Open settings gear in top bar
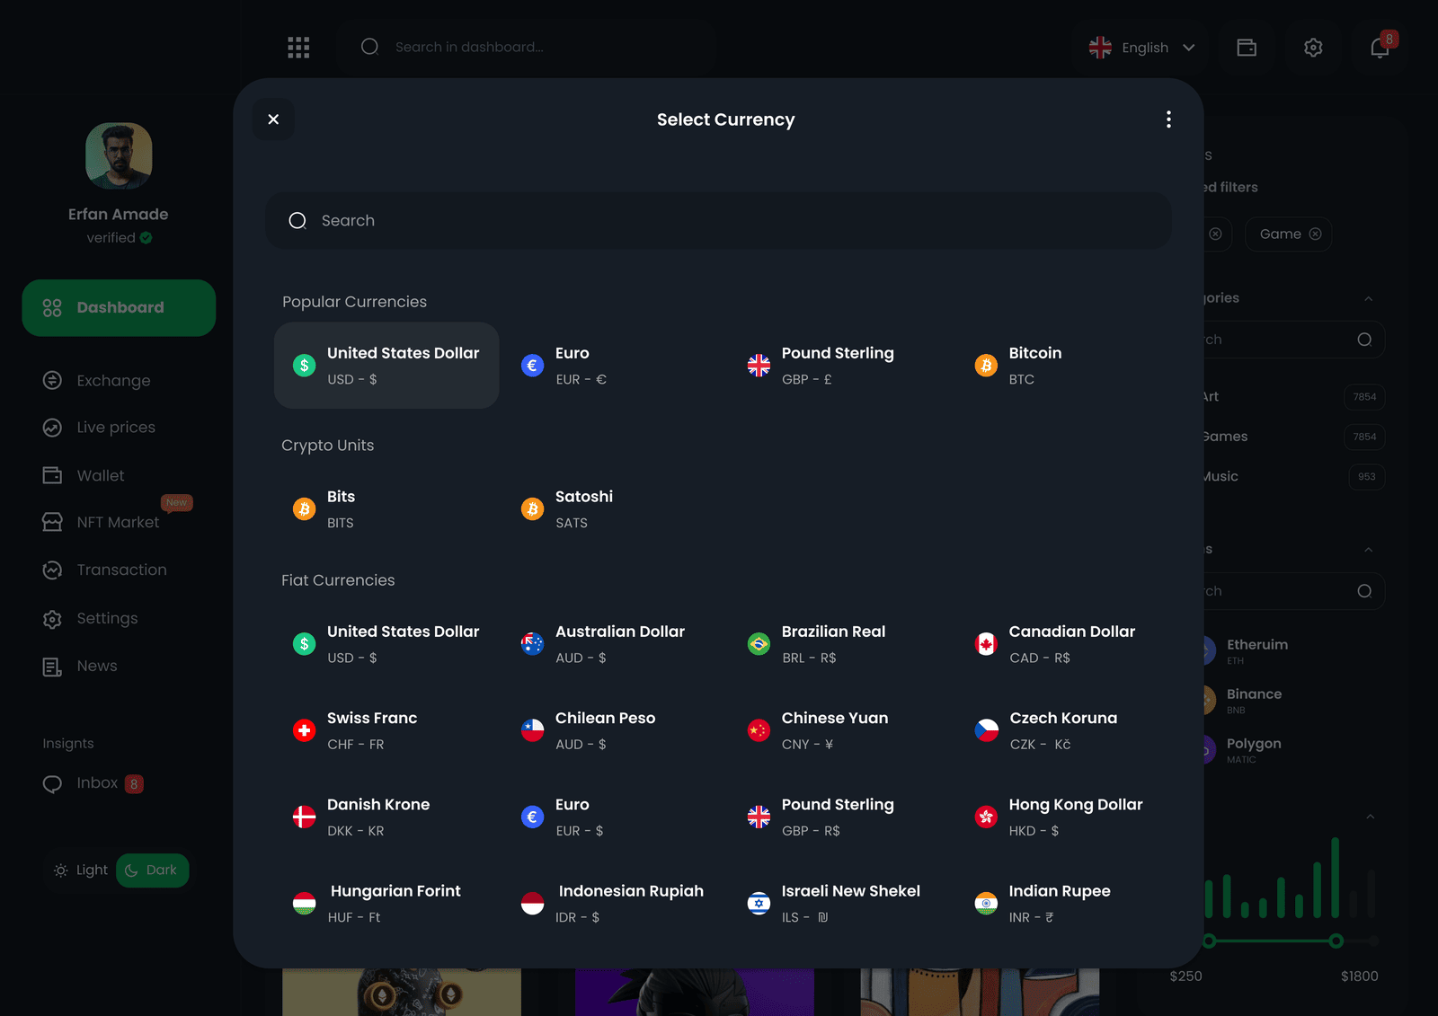The width and height of the screenshot is (1438, 1016). click(x=1313, y=47)
